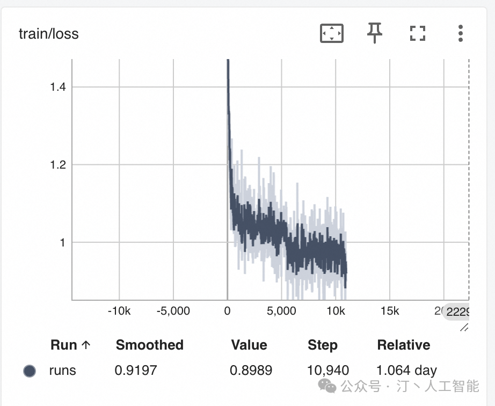Sort table by Run column

coord(64,345)
